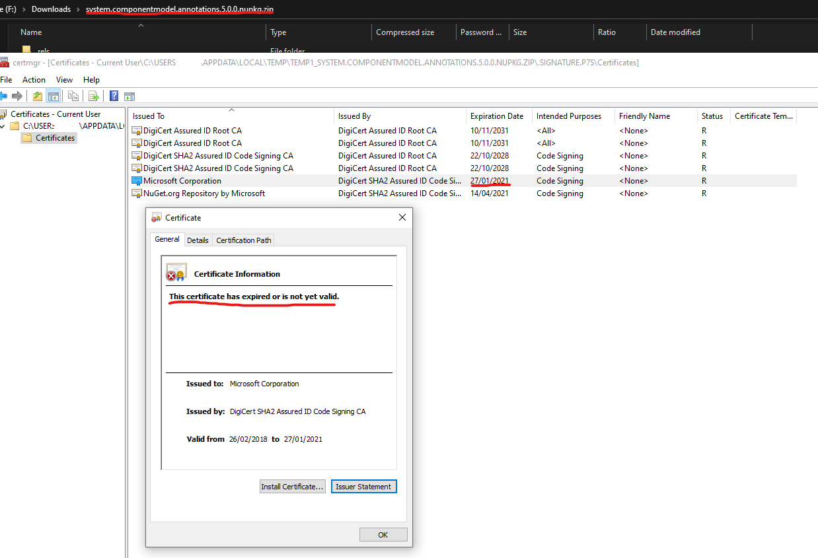Click the chevron after (F:) in Explorer
The height and width of the screenshot is (558, 818).
[x=24, y=9]
